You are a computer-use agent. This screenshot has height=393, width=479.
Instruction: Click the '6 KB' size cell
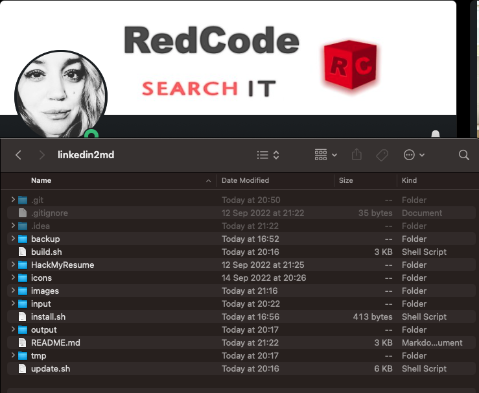(383, 369)
